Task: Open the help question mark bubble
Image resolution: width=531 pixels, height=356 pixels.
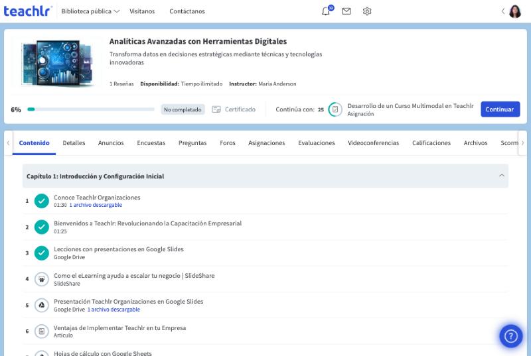Action: [x=510, y=336]
